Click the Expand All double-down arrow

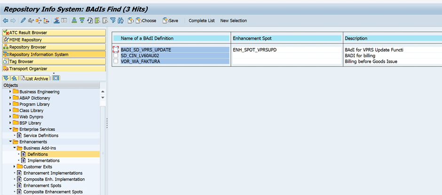[6, 79]
